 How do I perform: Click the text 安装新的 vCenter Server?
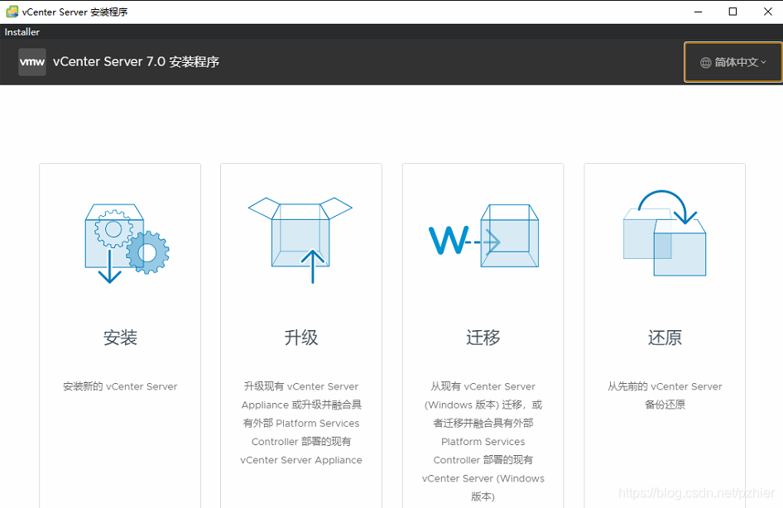120,386
